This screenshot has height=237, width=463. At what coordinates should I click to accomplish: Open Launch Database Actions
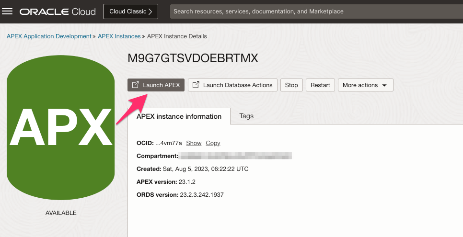(x=232, y=85)
